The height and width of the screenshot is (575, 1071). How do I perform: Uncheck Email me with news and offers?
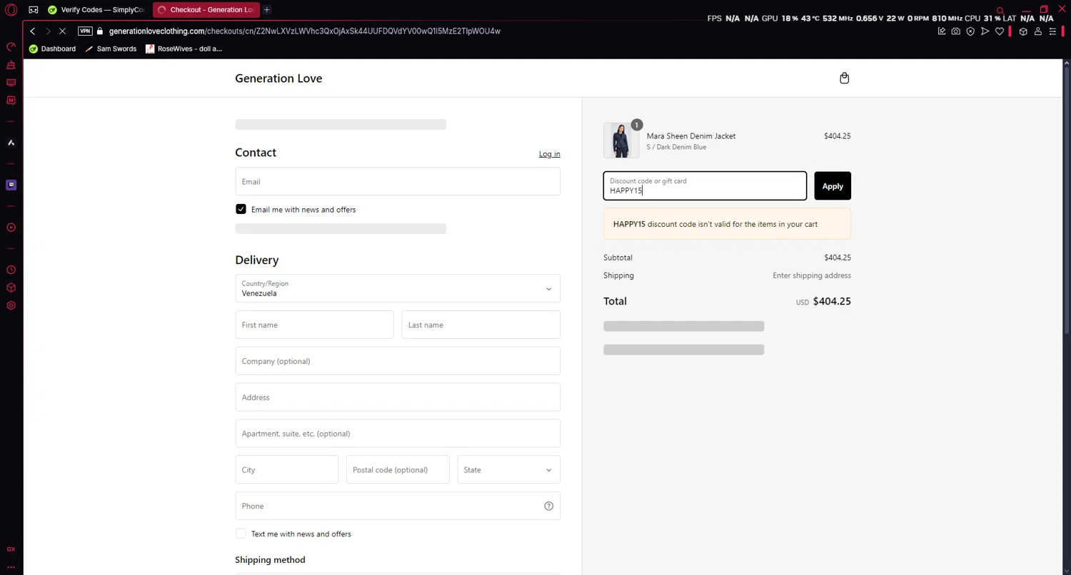(241, 209)
